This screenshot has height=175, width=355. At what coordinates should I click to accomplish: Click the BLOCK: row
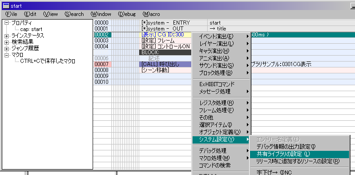[x=165, y=52]
